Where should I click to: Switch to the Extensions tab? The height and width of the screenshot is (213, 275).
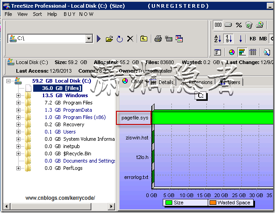[x=196, y=82]
